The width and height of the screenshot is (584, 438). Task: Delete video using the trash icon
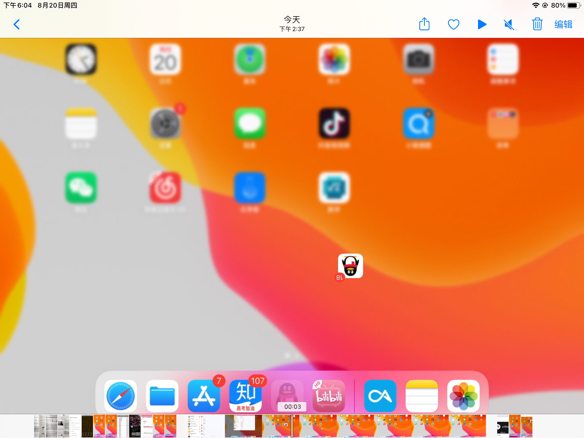(537, 25)
